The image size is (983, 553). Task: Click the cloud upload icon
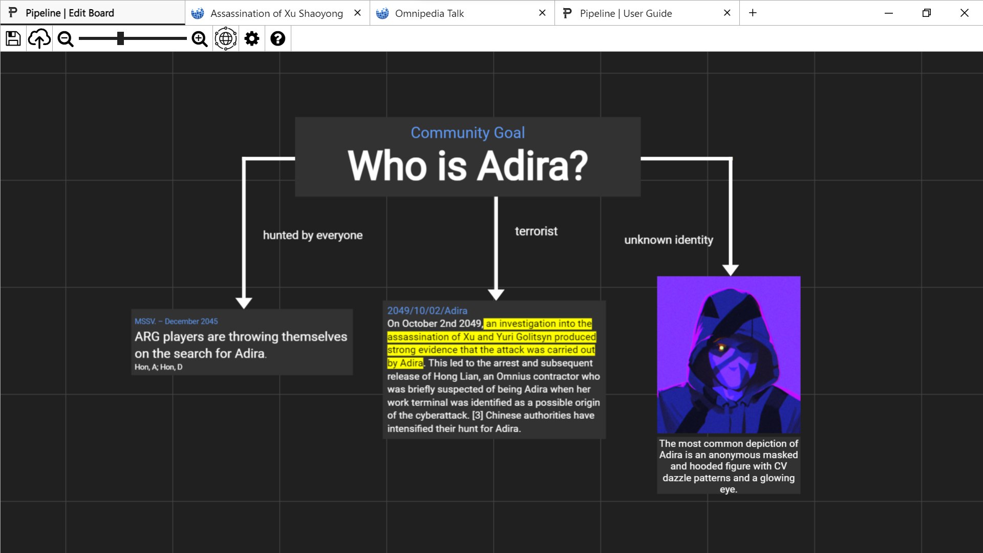pos(39,38)
